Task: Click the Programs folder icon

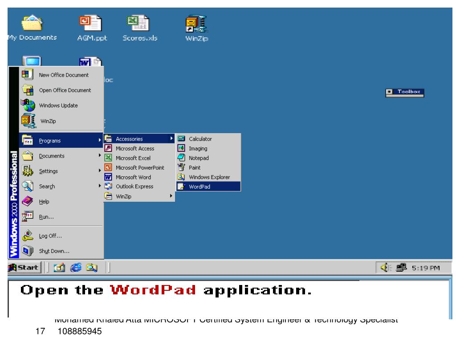Action: [28, 140]
